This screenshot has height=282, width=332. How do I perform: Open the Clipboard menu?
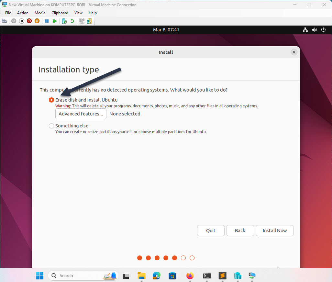(x=60, y=13)
